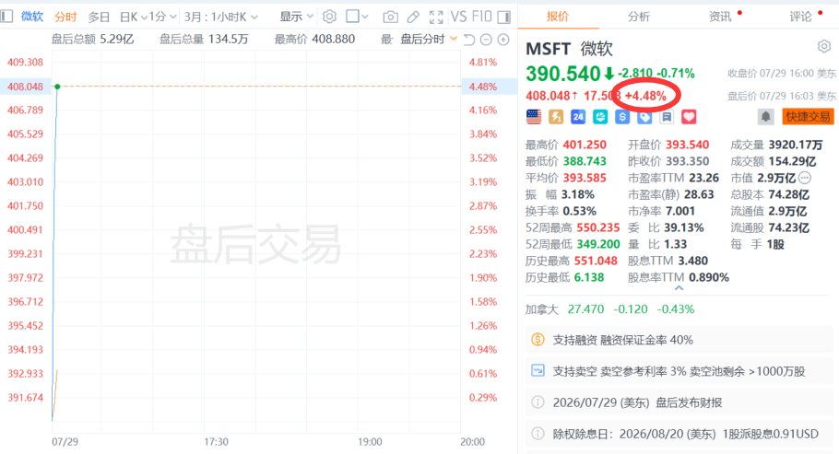Open the 盘后分时 session dropdown

(x=429, y=40)
